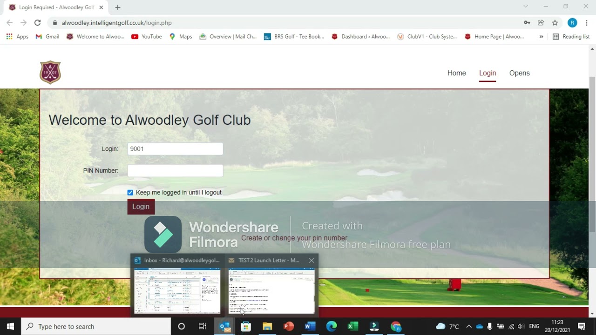Go back using the browser back arrow
This screenshot has height=335, width=596.
(x=9, y=23)
